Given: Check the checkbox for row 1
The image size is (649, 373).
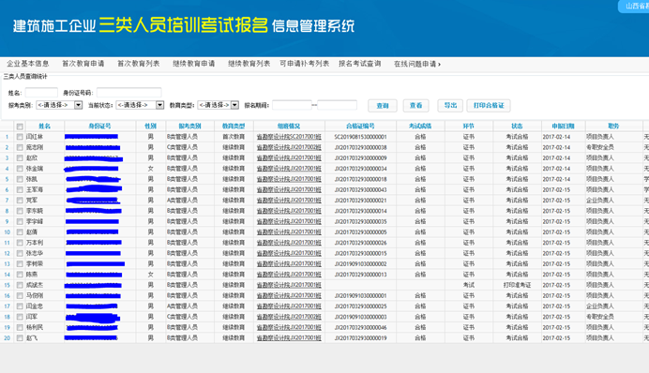Looking at the screenshot, I should pyautogui.click(x=20, y=137).
